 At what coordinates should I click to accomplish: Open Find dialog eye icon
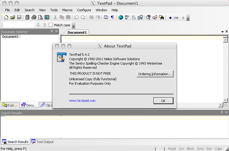(x=148, y=17)
